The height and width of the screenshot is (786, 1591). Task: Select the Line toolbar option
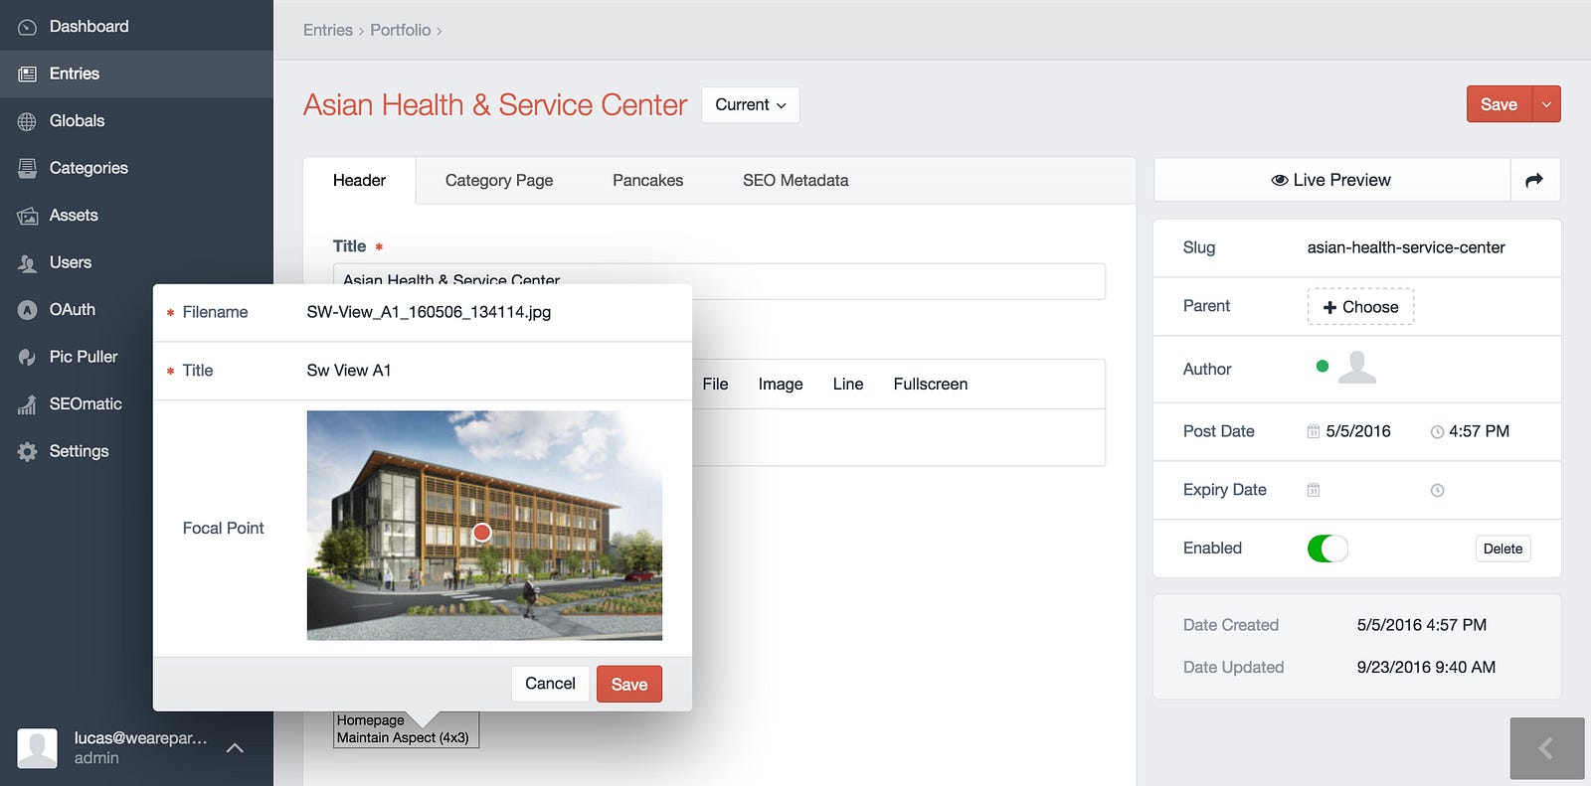848,384
